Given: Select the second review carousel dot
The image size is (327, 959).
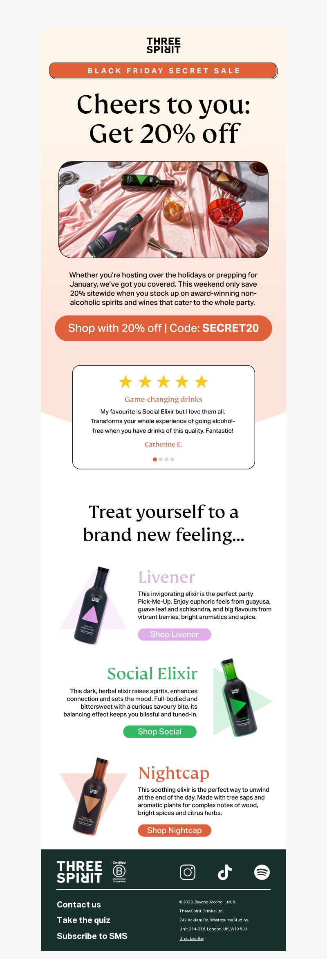Looking at the screenshot, I should 161,459.
